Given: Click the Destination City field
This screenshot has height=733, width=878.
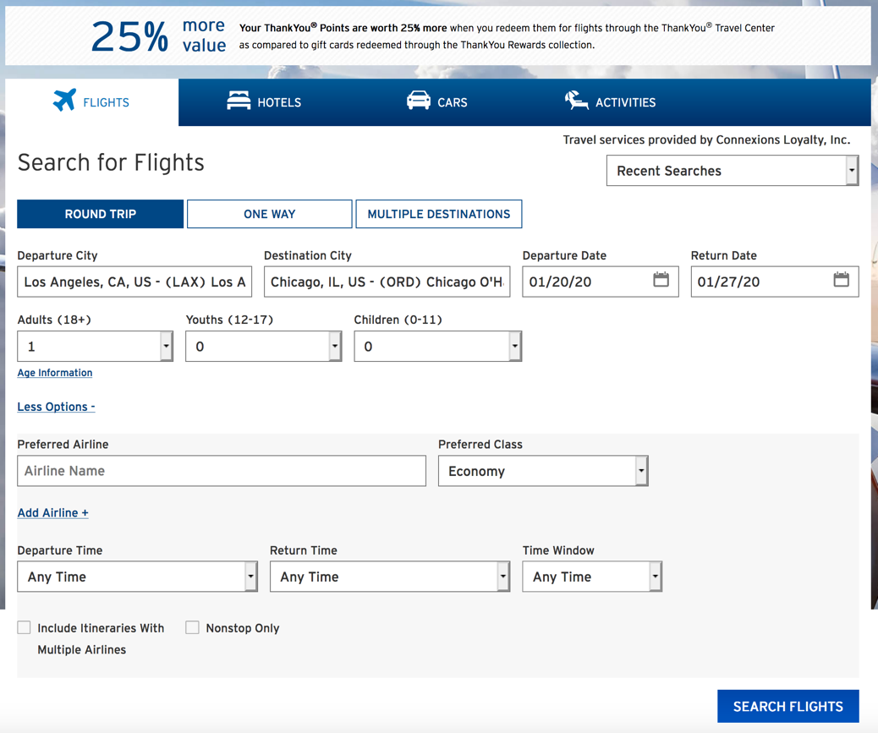Looking at the screenshot, I should pos(387,282).
